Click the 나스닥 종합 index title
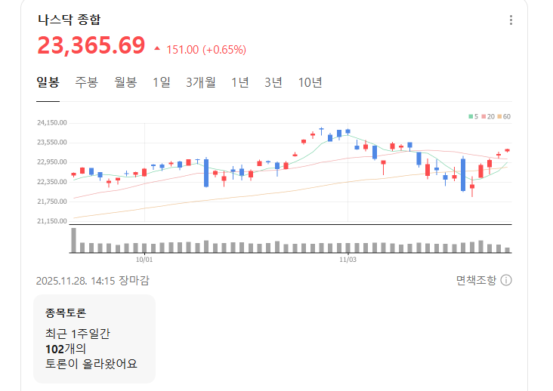The width and height of the screenshot is (553, 391). pyautogui.click(x=69, y=20)
